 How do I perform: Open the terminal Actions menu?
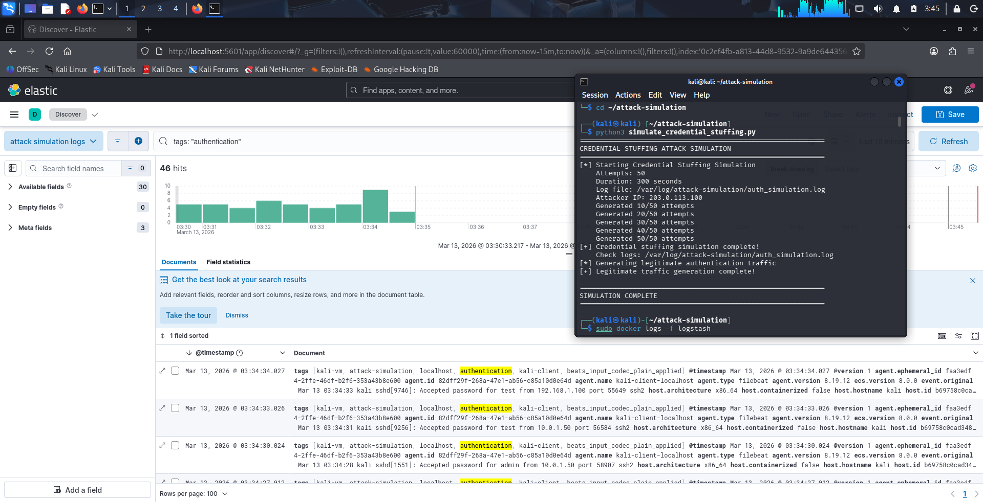(628, 95)
